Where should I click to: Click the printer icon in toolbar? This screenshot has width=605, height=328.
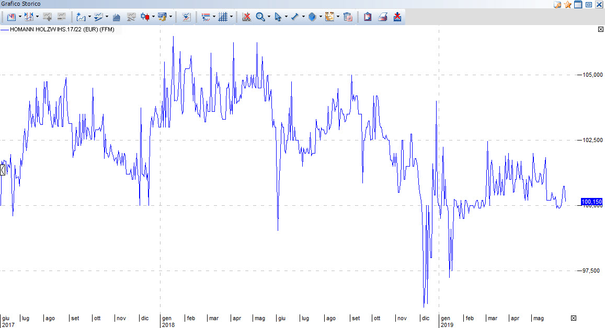click(x=383, y=17)
